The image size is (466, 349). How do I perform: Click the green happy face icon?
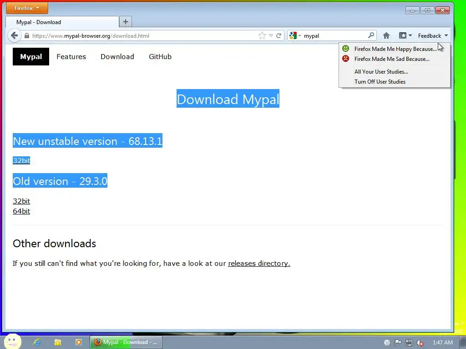(345, 48)
